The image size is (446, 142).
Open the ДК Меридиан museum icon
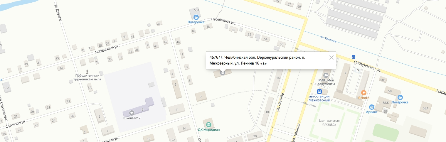208,124
